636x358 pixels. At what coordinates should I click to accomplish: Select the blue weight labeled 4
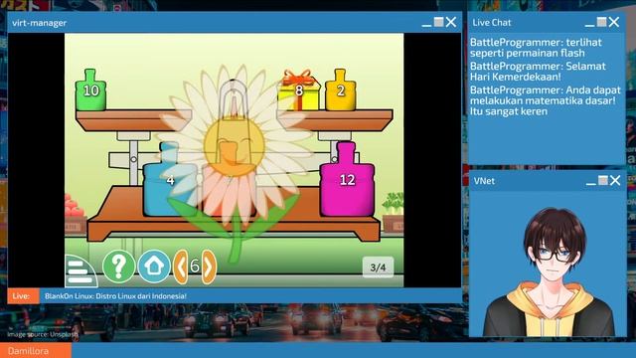coord(170,179)
